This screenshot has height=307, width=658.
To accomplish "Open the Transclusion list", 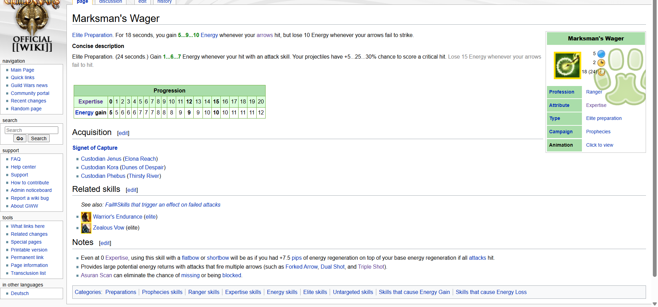I will 28,273.
